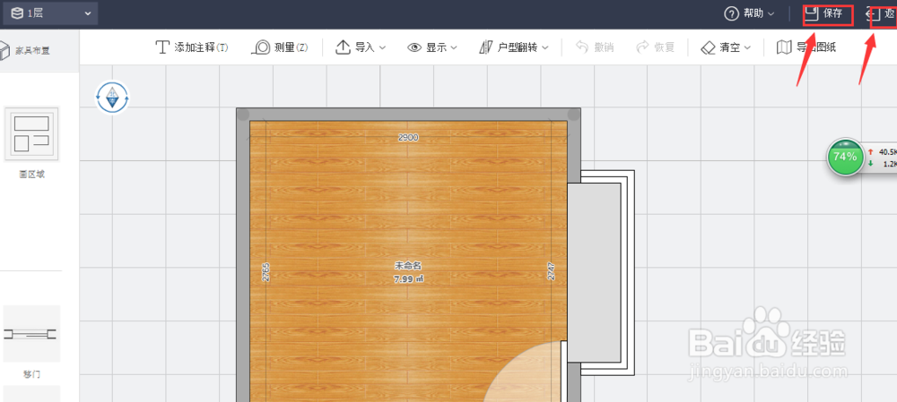Viewport: 897px width, 402px height.
Task: Click the 2765 left wall dimension
Action: pyautogui.click(x=266, y=272)
